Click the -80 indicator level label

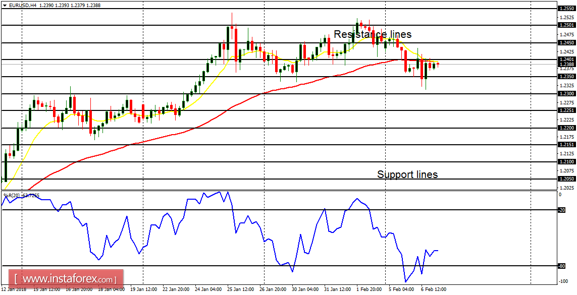(x=562, y=266)
